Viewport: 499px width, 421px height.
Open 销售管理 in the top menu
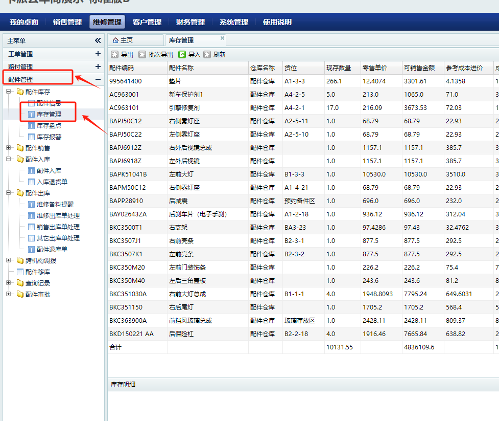click(67, 22)
